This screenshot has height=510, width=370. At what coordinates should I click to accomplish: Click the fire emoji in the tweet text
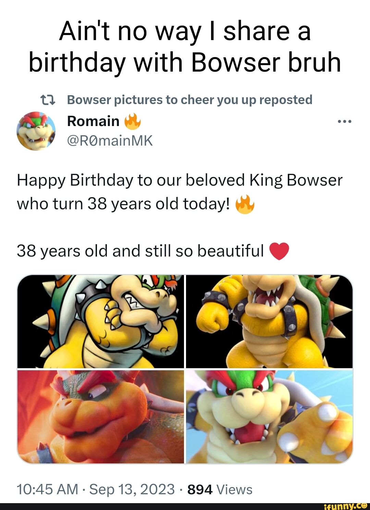coord(246,205)
